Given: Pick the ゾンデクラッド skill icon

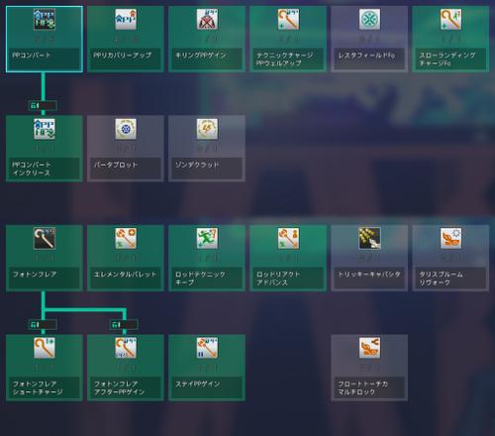Looking at the screenshot, I should tap(207, 129).
